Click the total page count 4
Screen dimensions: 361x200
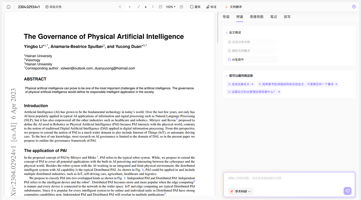(145, 7)
